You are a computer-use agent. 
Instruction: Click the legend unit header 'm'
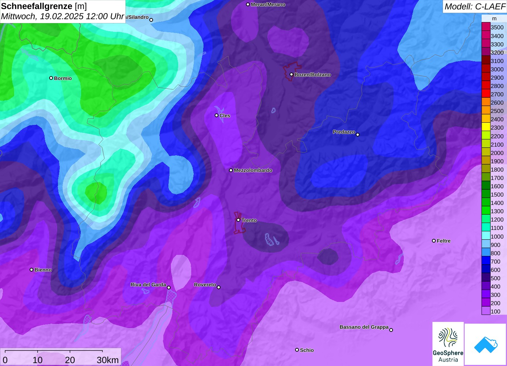(494, 18)
